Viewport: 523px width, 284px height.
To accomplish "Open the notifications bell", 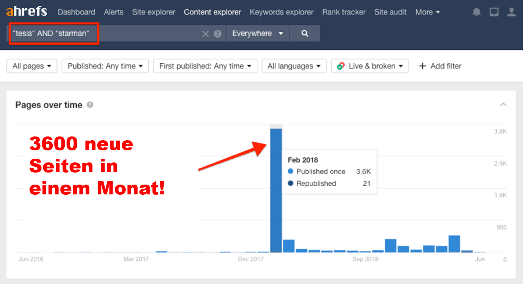I will coord(476,12).
